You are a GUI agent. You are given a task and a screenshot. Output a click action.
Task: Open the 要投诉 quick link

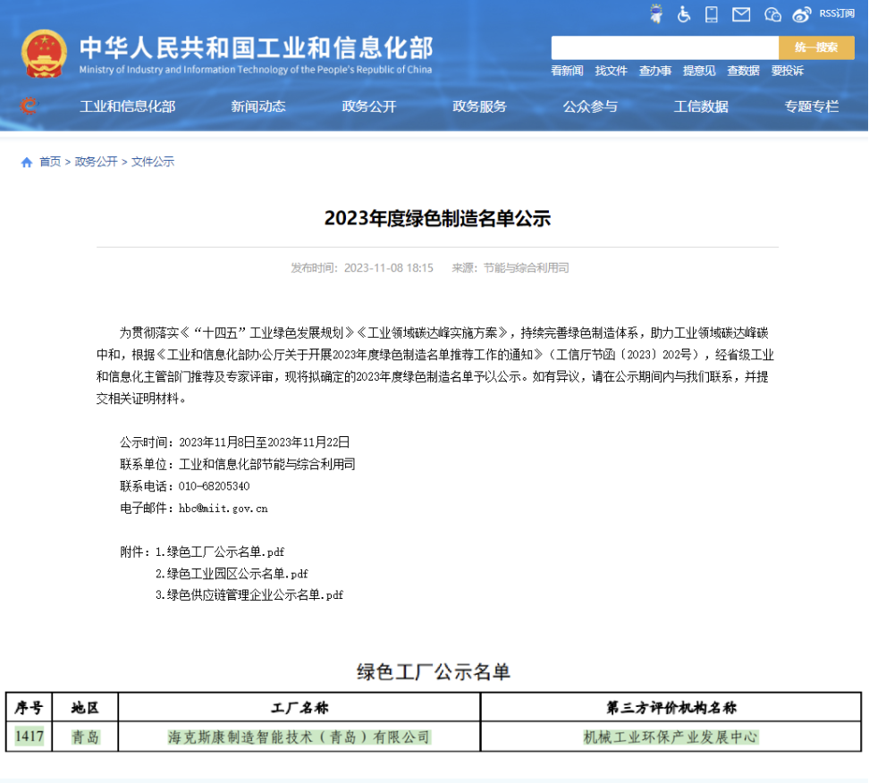[x=788, y=71]
